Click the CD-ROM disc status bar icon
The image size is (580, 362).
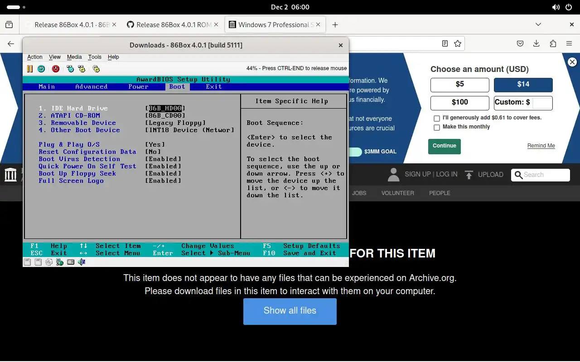tap(49, 262)
